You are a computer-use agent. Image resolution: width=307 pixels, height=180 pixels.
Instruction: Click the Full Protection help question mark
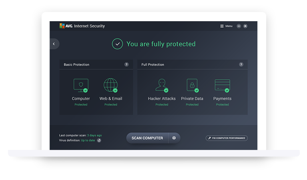241,64
